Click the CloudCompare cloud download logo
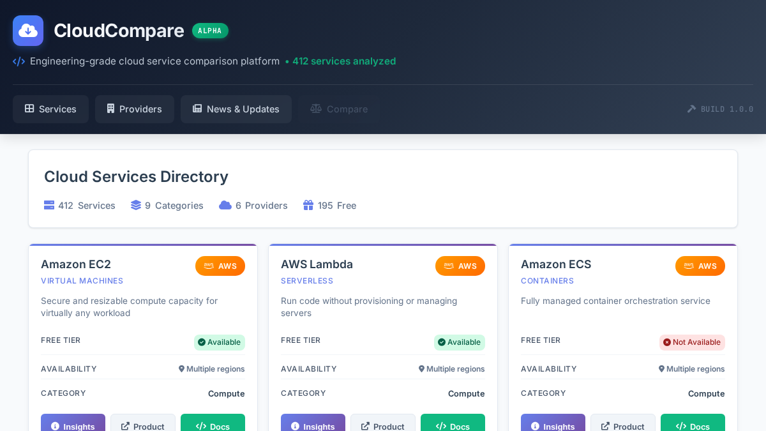 point(28,31)
